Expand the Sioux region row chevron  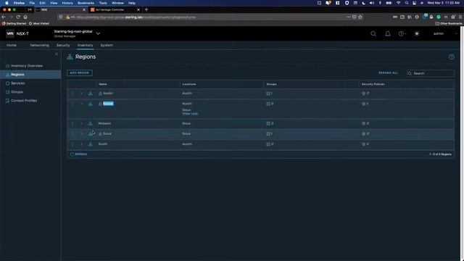[82, 134]
